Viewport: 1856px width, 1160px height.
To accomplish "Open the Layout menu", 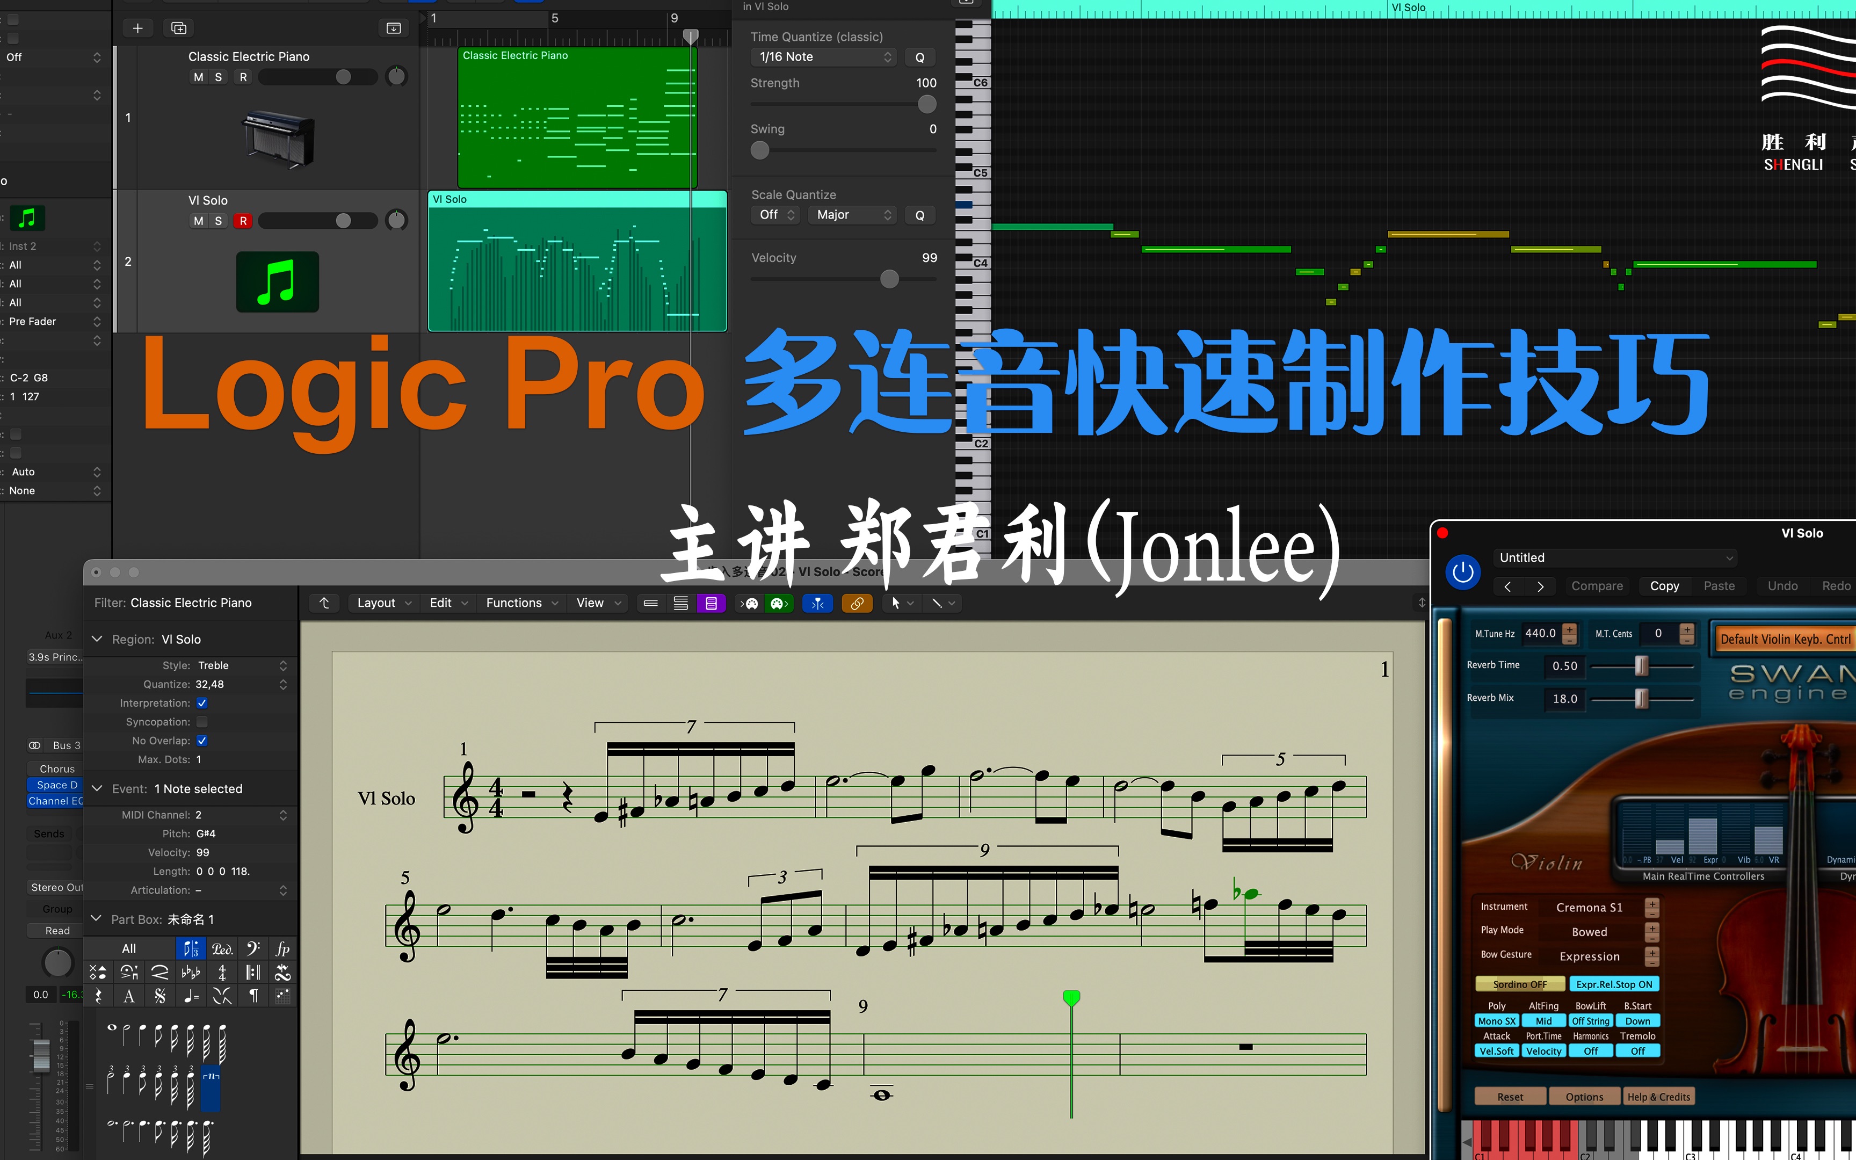I will coord(383,603).
